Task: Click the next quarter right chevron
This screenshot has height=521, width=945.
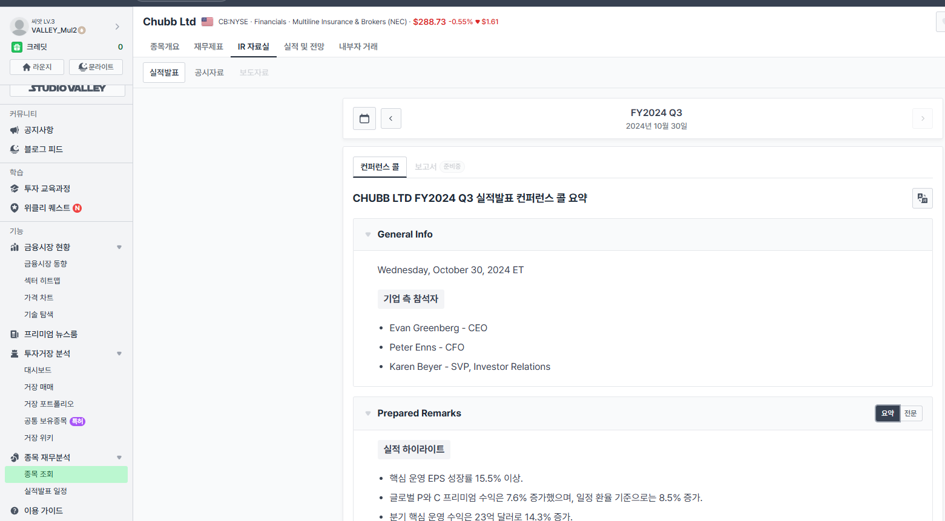Action: point(923,118)
